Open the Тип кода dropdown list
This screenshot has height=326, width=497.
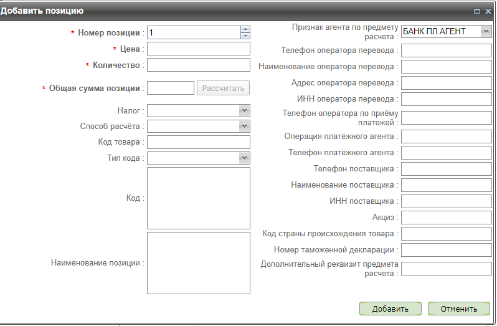coord(244,158)
